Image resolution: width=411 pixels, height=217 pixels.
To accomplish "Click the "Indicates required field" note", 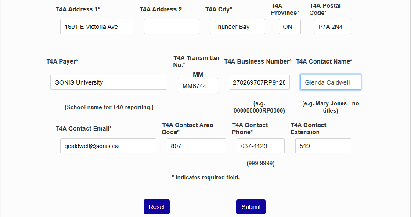I will point(205,178).
